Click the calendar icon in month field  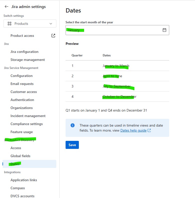(x=164, y=30)
